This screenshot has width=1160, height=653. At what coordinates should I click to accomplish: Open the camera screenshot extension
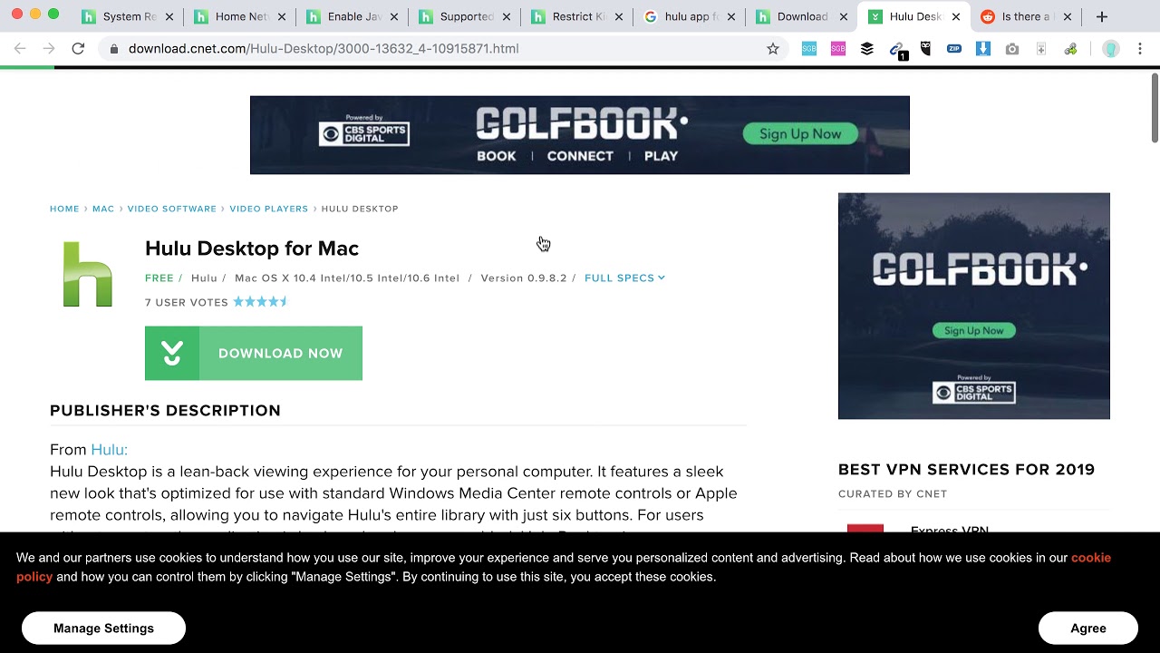click(x=1012, y=49)
